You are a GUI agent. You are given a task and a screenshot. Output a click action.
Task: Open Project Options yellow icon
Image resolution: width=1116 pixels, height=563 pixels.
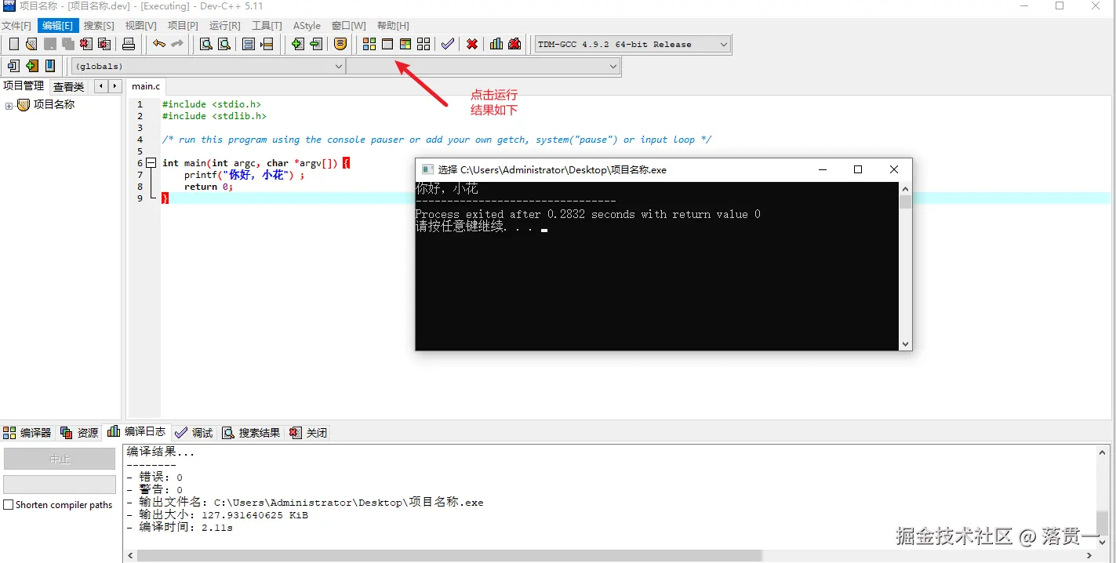pos(340,44)
